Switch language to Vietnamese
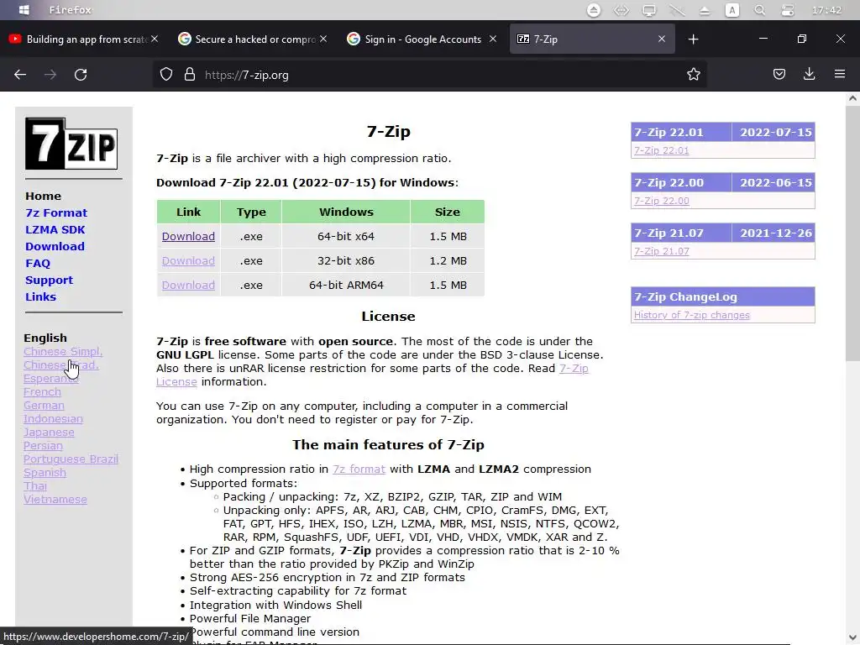 click(55, 499)
